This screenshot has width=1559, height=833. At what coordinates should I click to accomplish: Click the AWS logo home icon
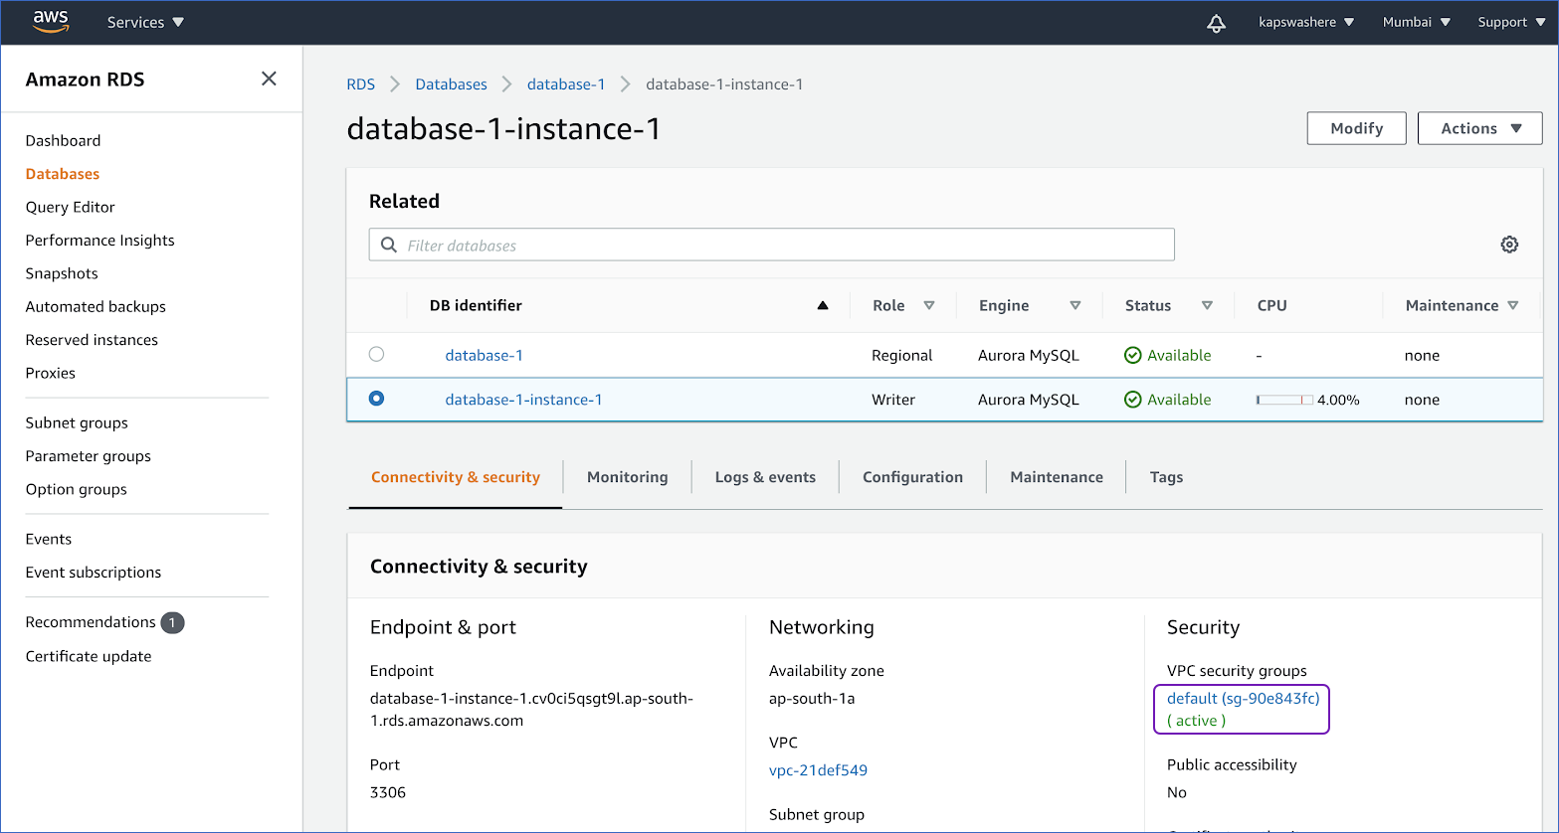tap(51, 22)
